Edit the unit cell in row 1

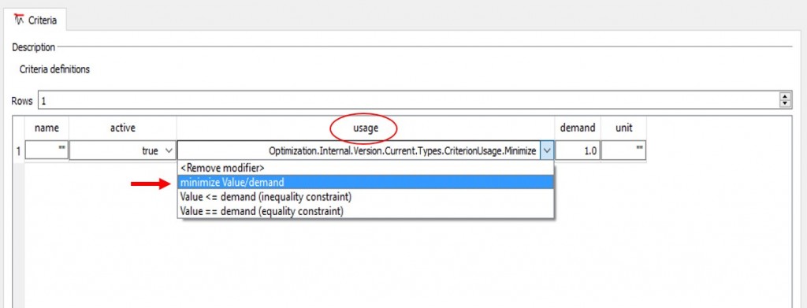coord(624,150)
